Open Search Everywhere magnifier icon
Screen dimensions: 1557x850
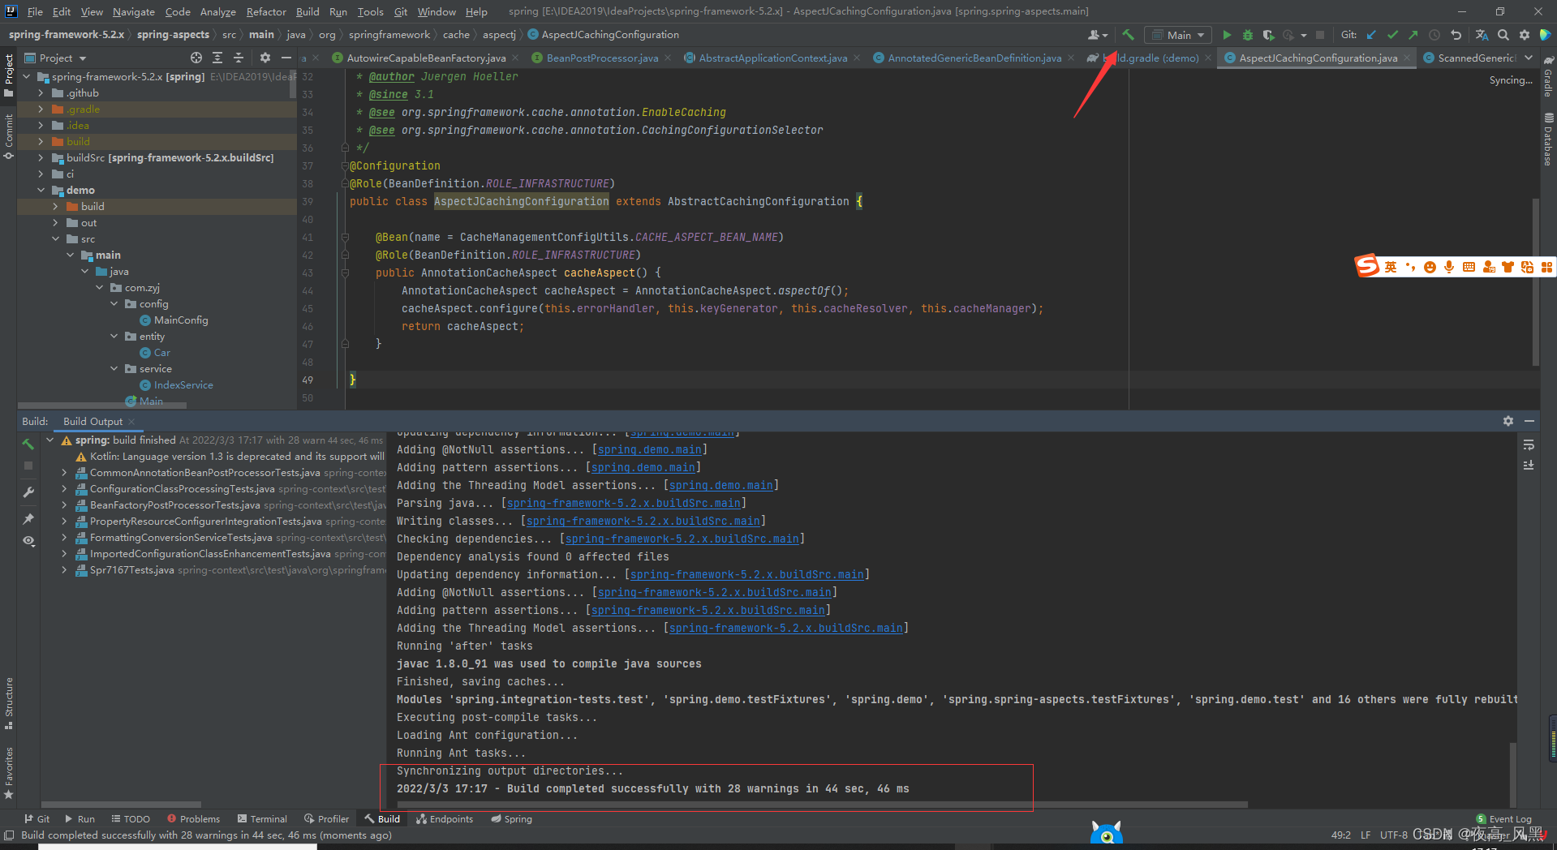tap(1503, 35)
